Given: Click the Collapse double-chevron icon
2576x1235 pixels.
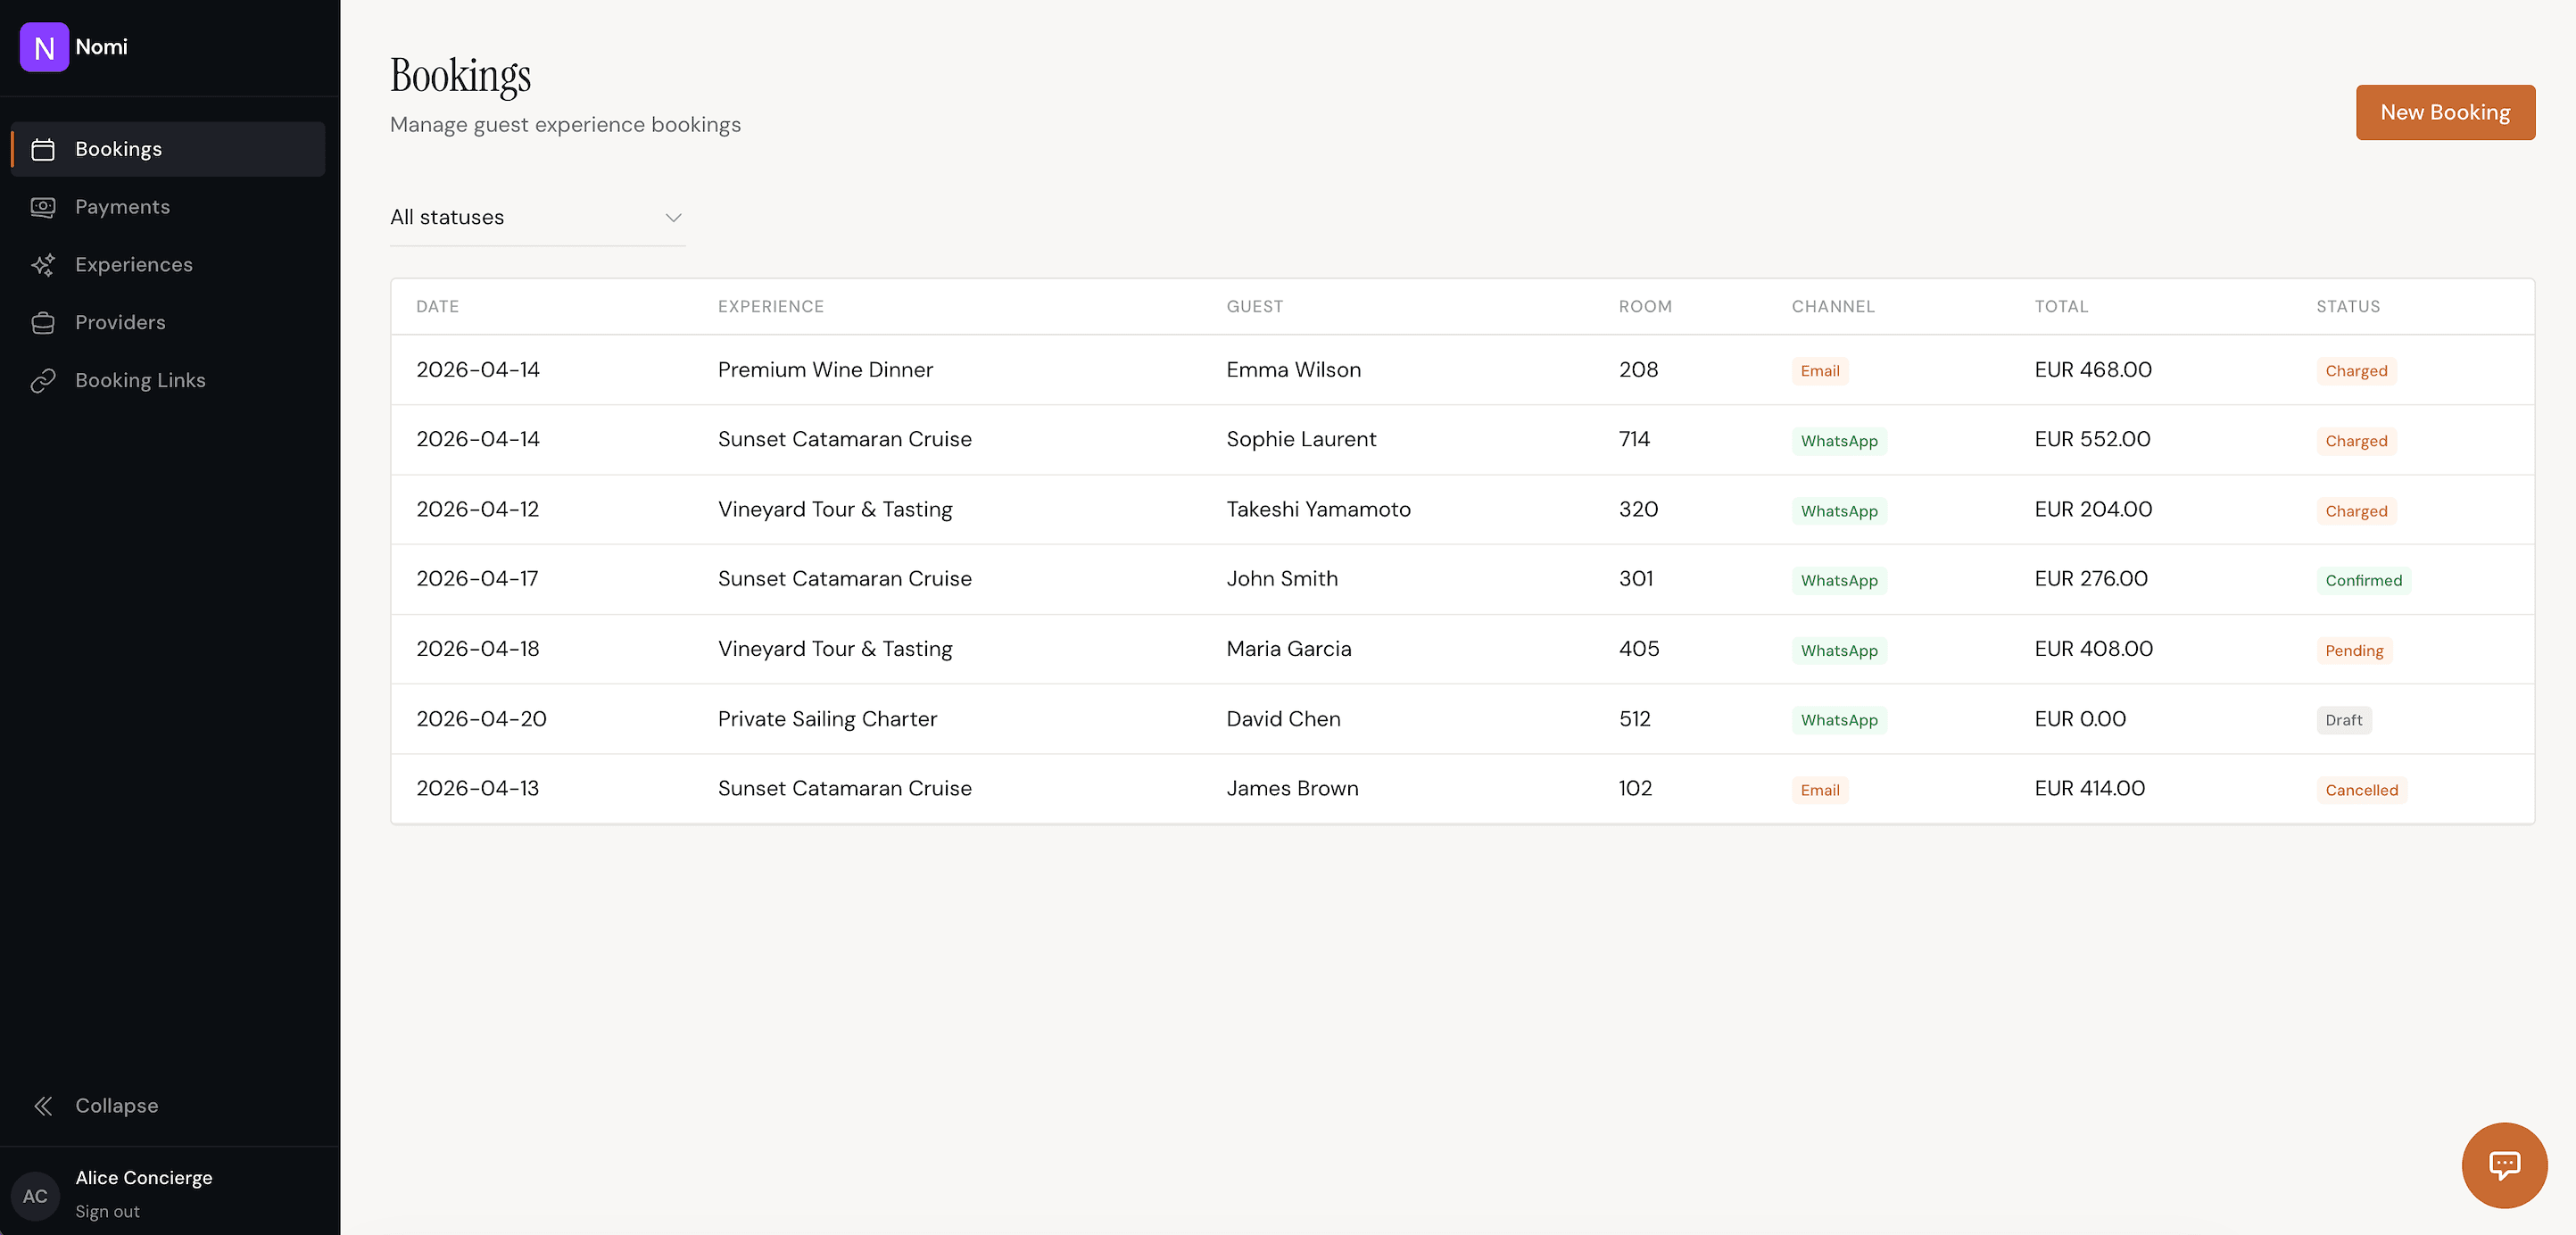Looking at the screenshot, I should [43, 1106].
